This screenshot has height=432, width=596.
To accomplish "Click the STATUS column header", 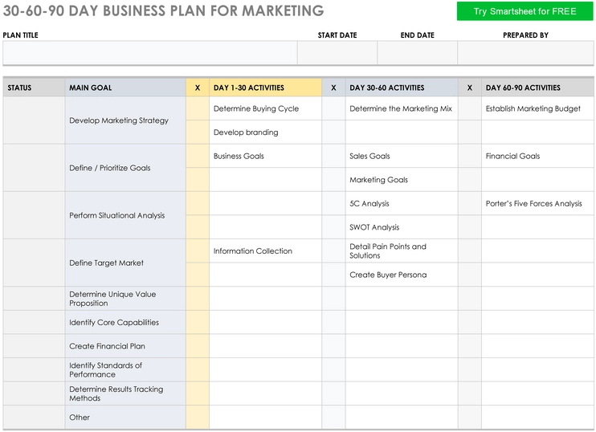I will (35, 88).
